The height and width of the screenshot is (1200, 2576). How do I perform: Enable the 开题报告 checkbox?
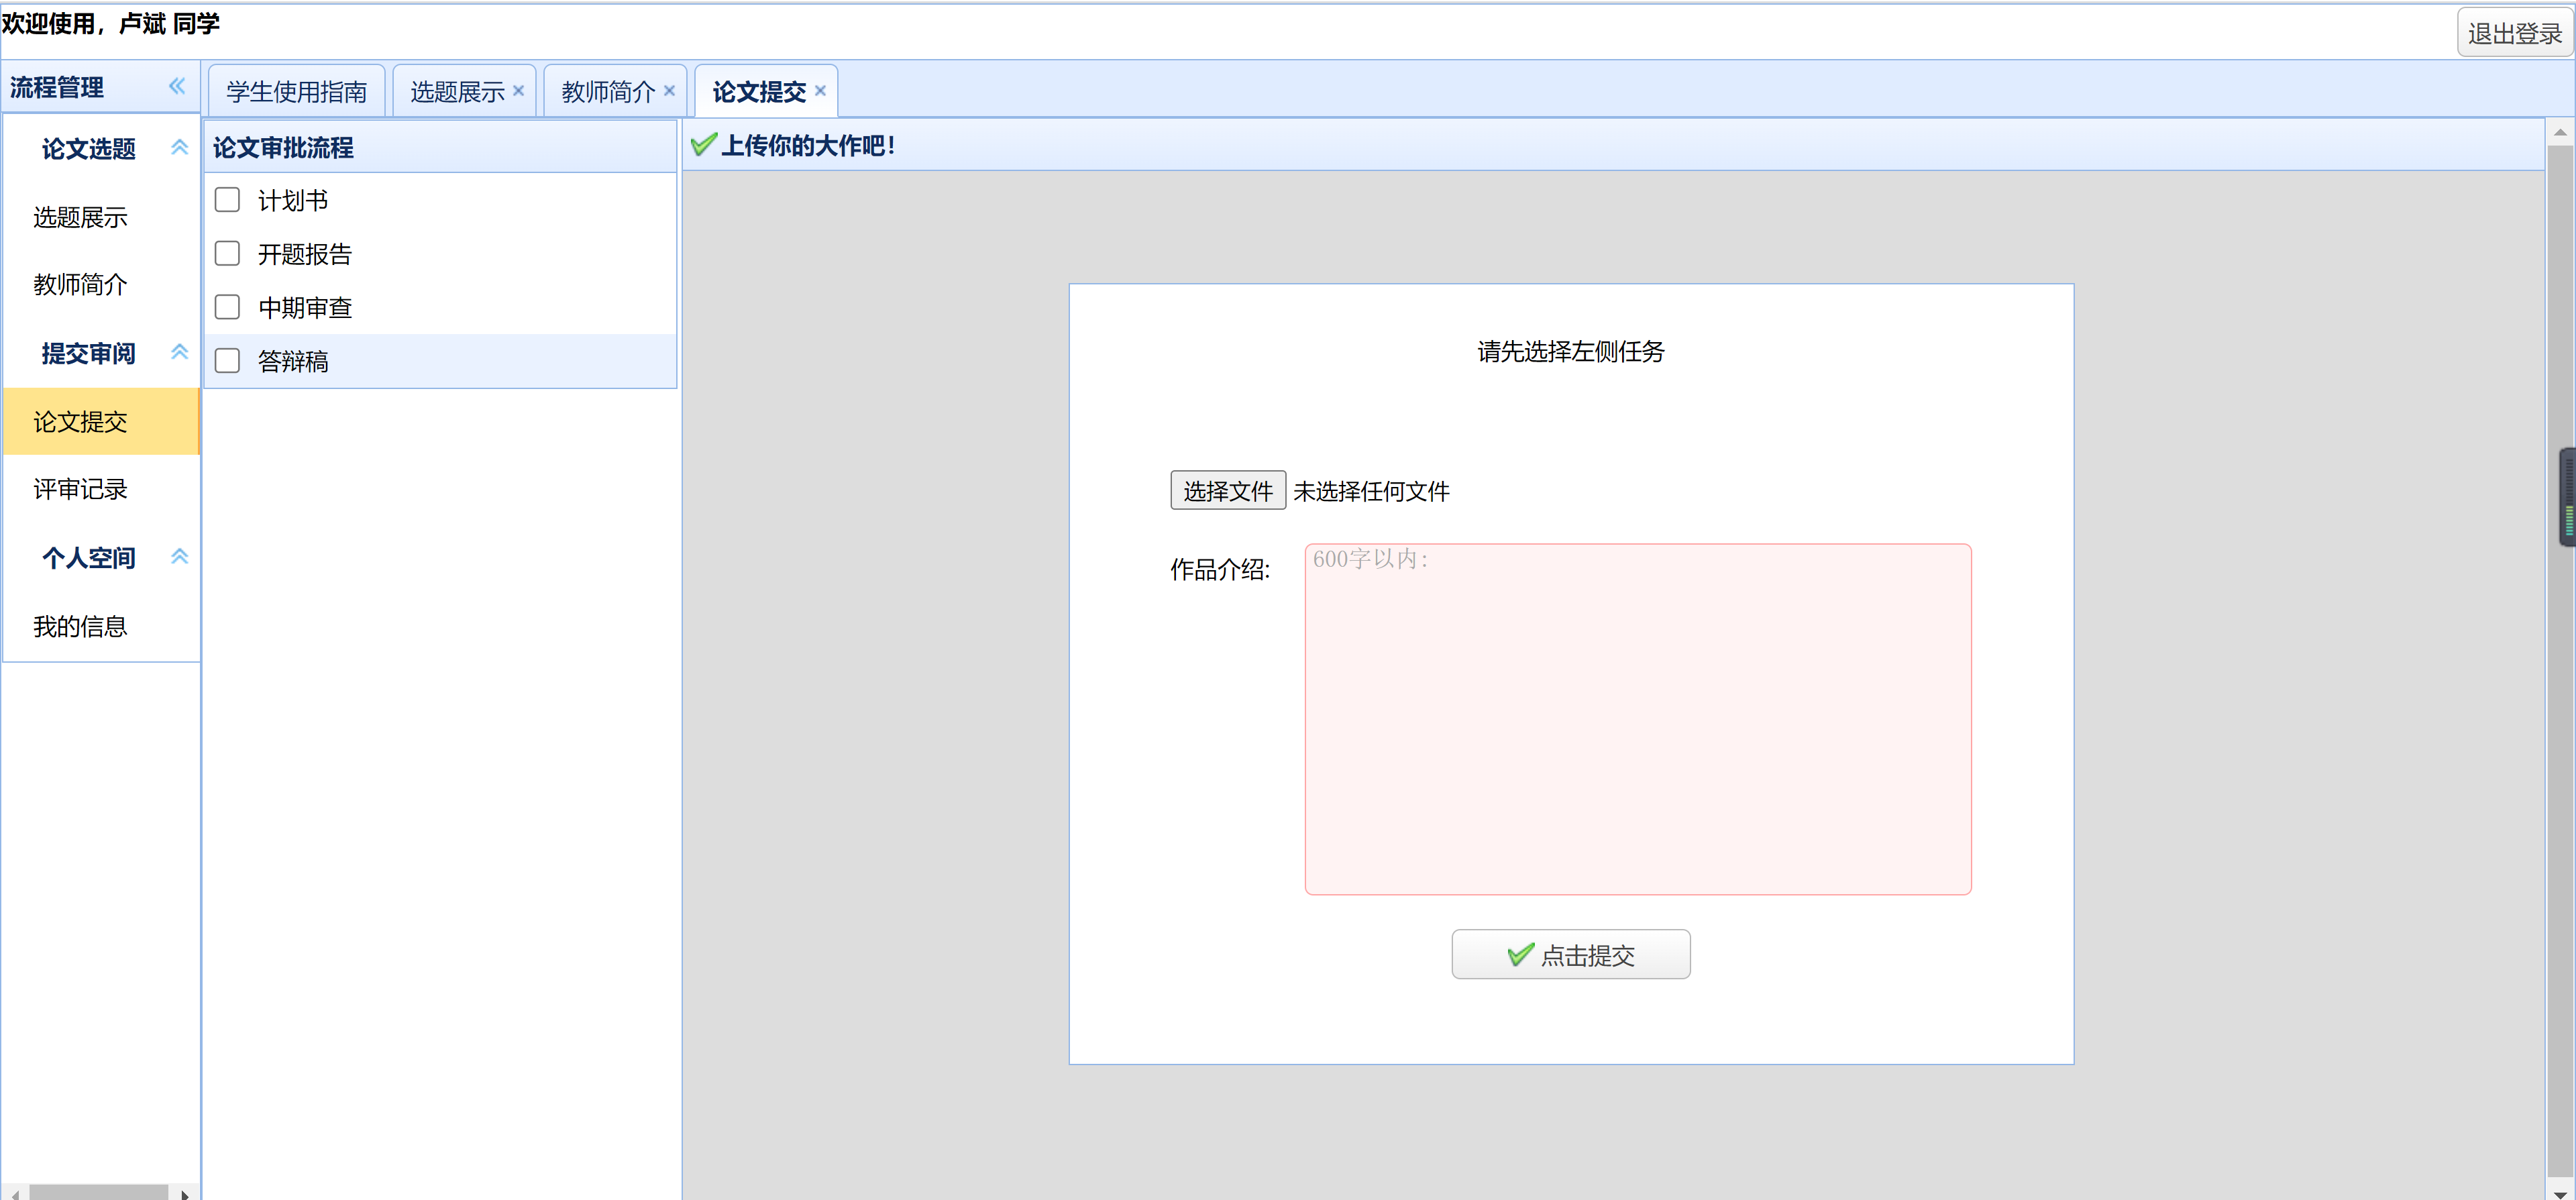[x=227, y=253]
